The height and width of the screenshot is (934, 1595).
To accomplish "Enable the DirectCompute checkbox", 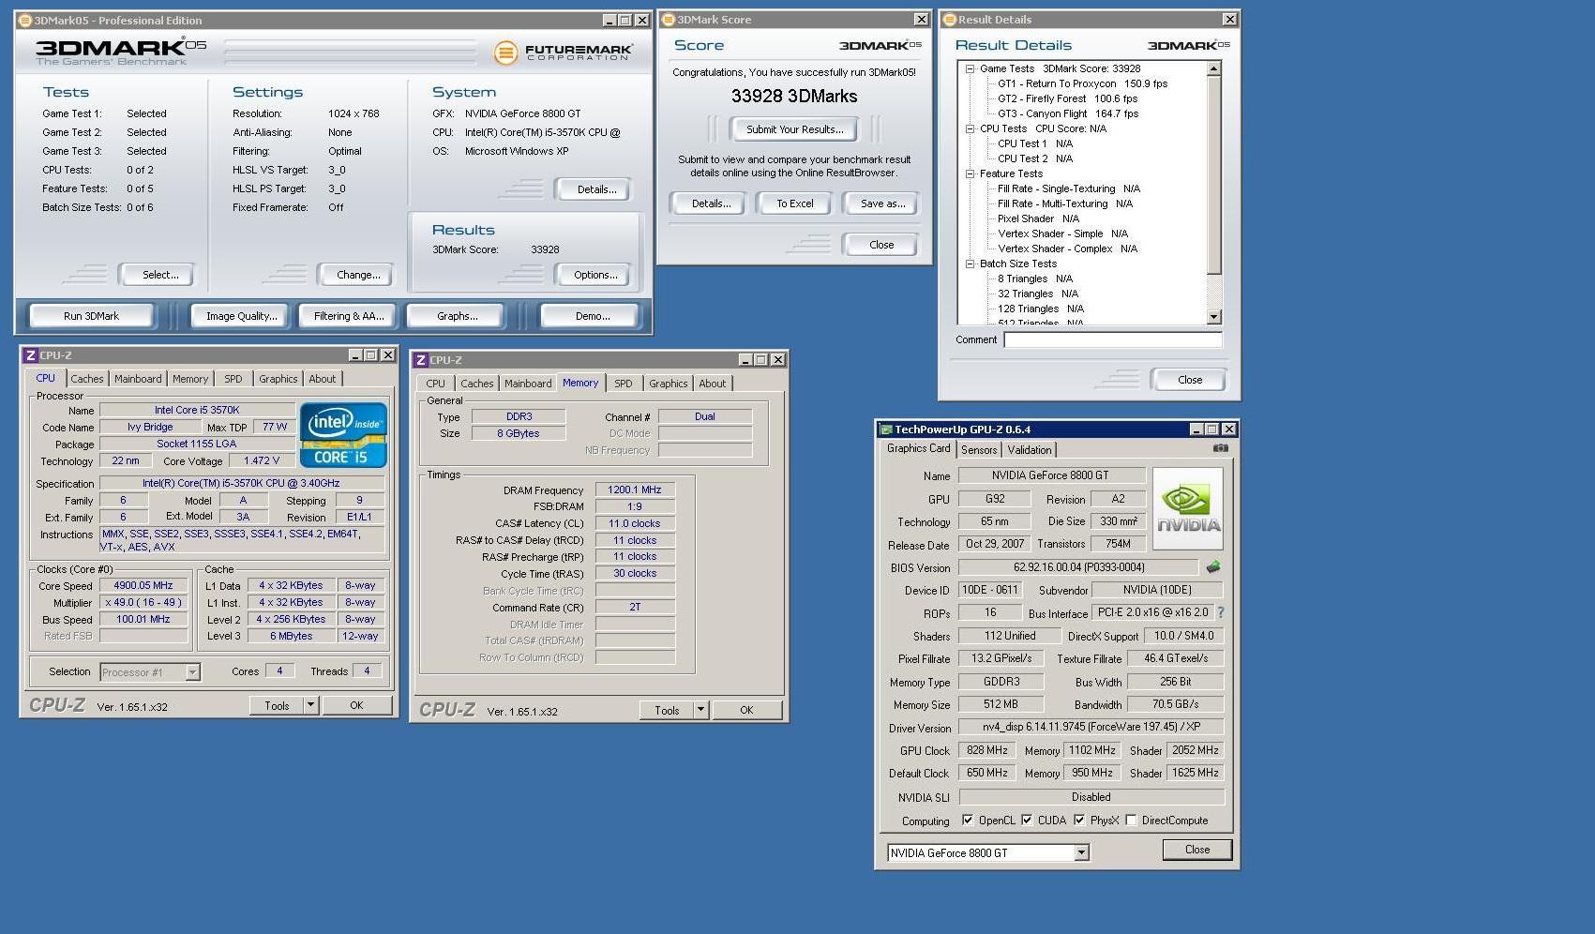I will coord(1131,821).
